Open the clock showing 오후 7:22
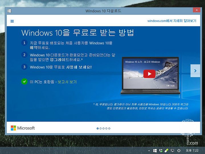The height and width of the screenshot is (154, 205). point(192,151)
